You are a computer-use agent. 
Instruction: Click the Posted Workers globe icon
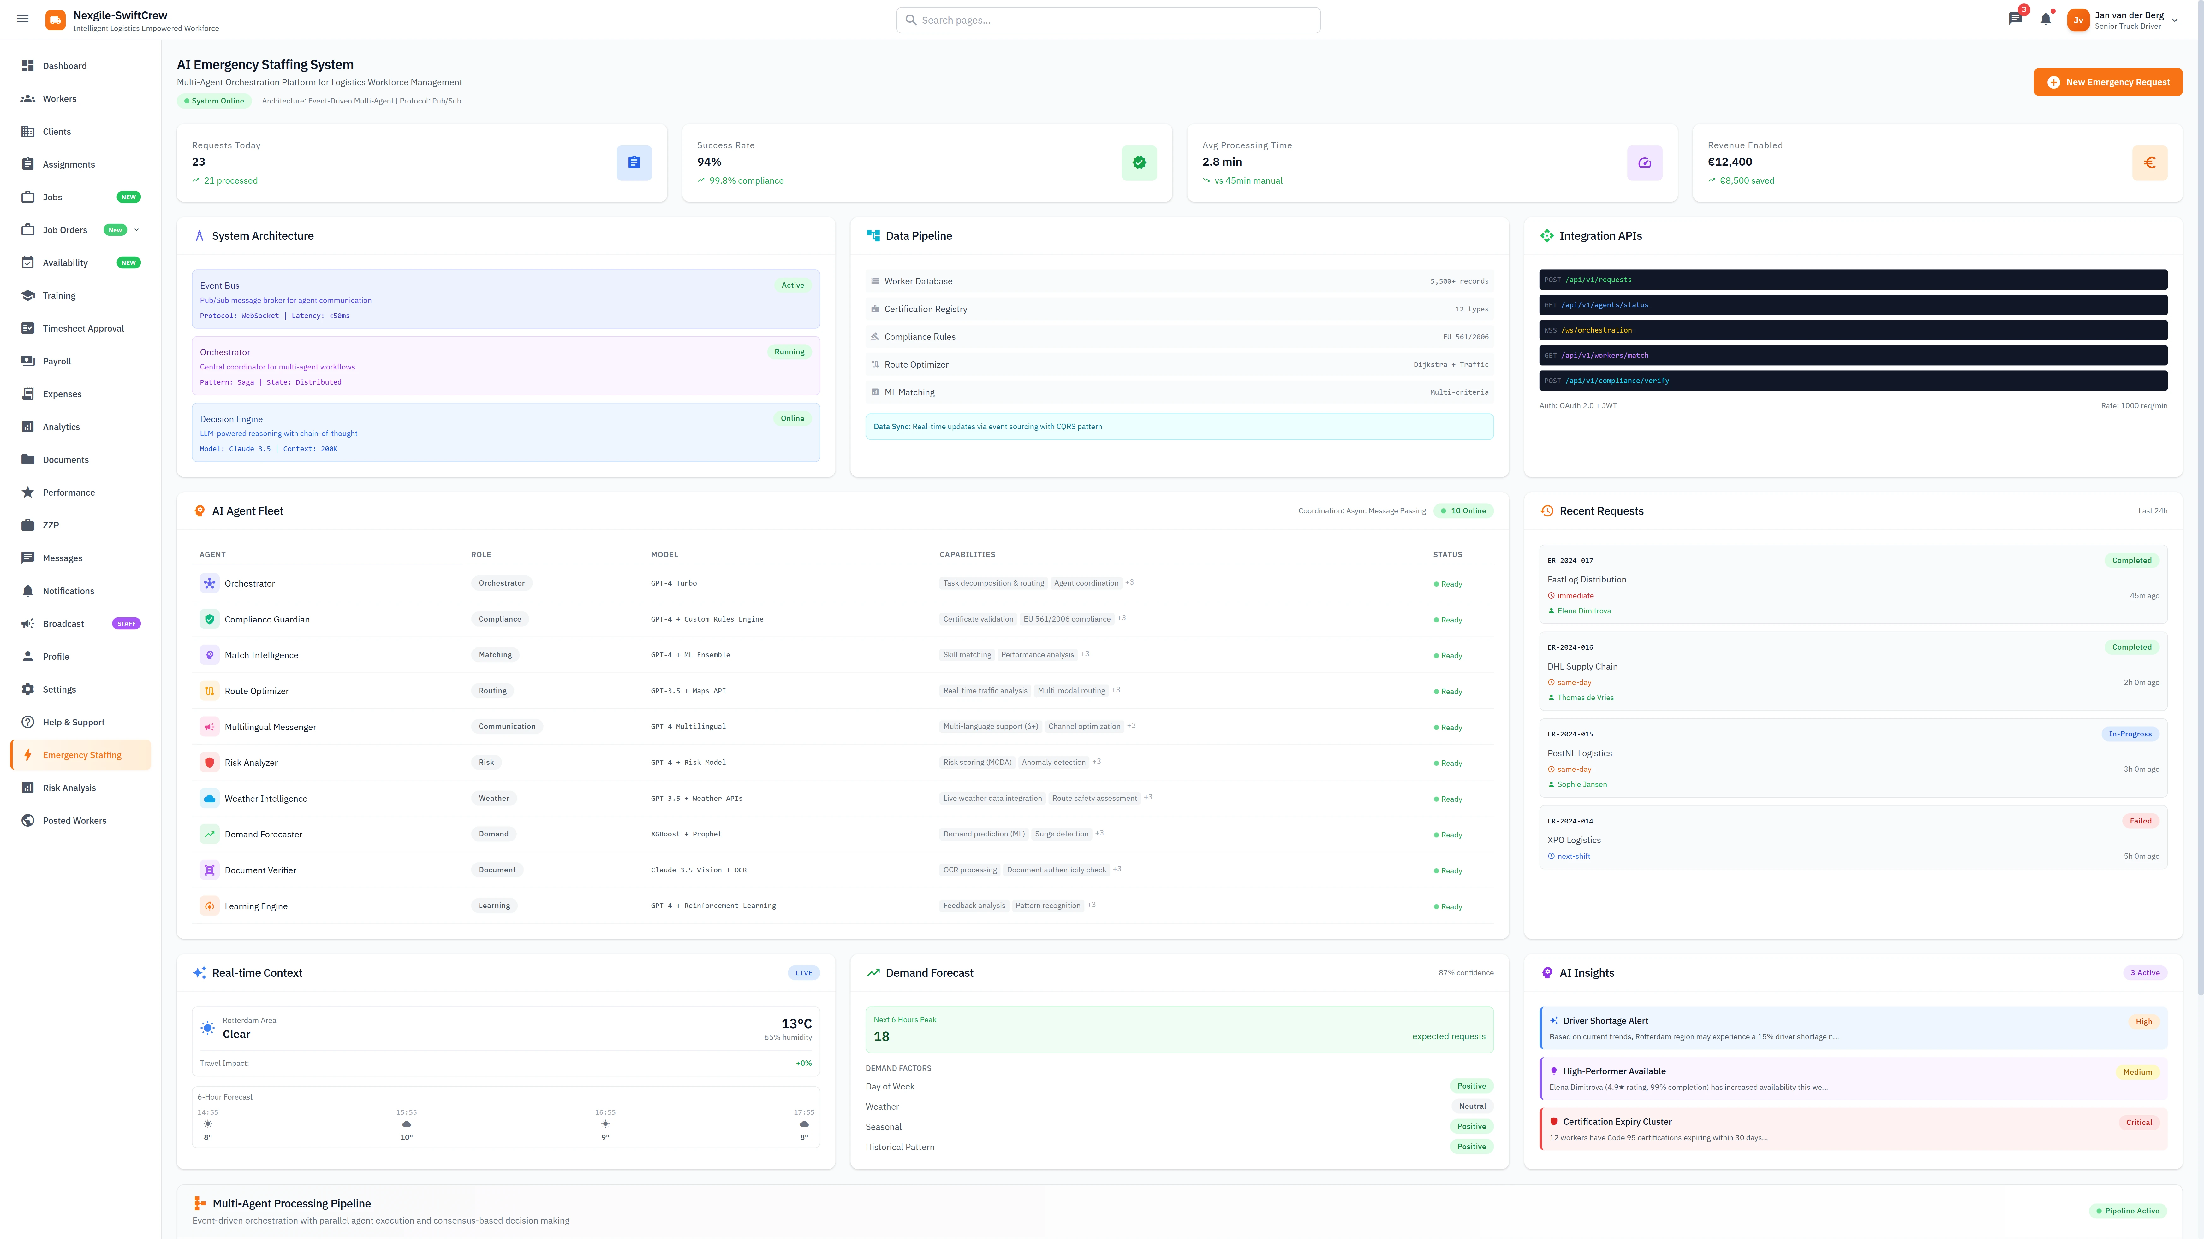(x=28, y=820)
